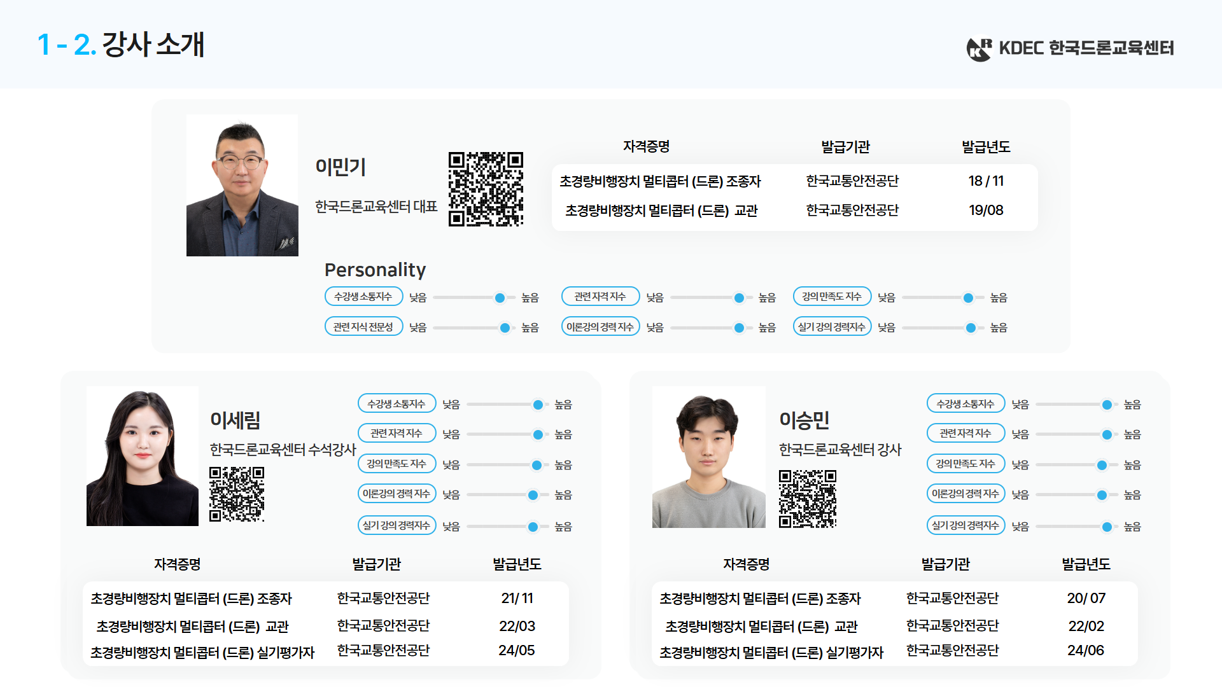The width and height of the screenshot is (1222, 687).
Task: Click 이세림's '실기평가자' certificate row text
Action: pos(202,653)
